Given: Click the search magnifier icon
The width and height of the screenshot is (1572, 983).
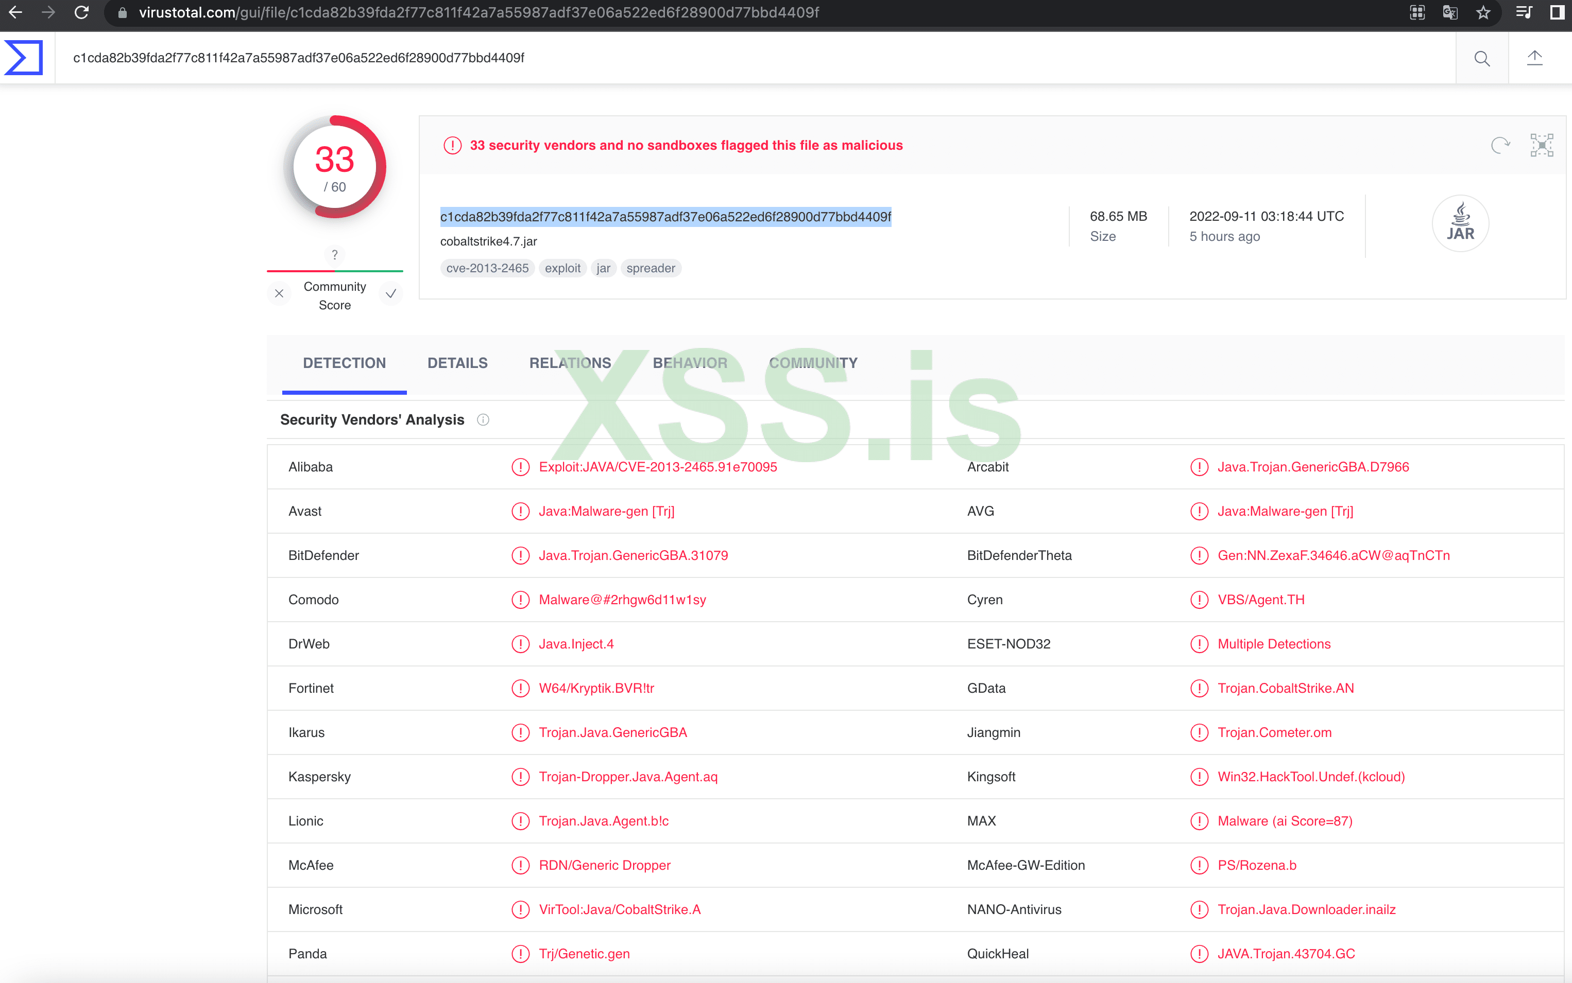Looking at the screenshot, I should click(x=1481, y=59).
